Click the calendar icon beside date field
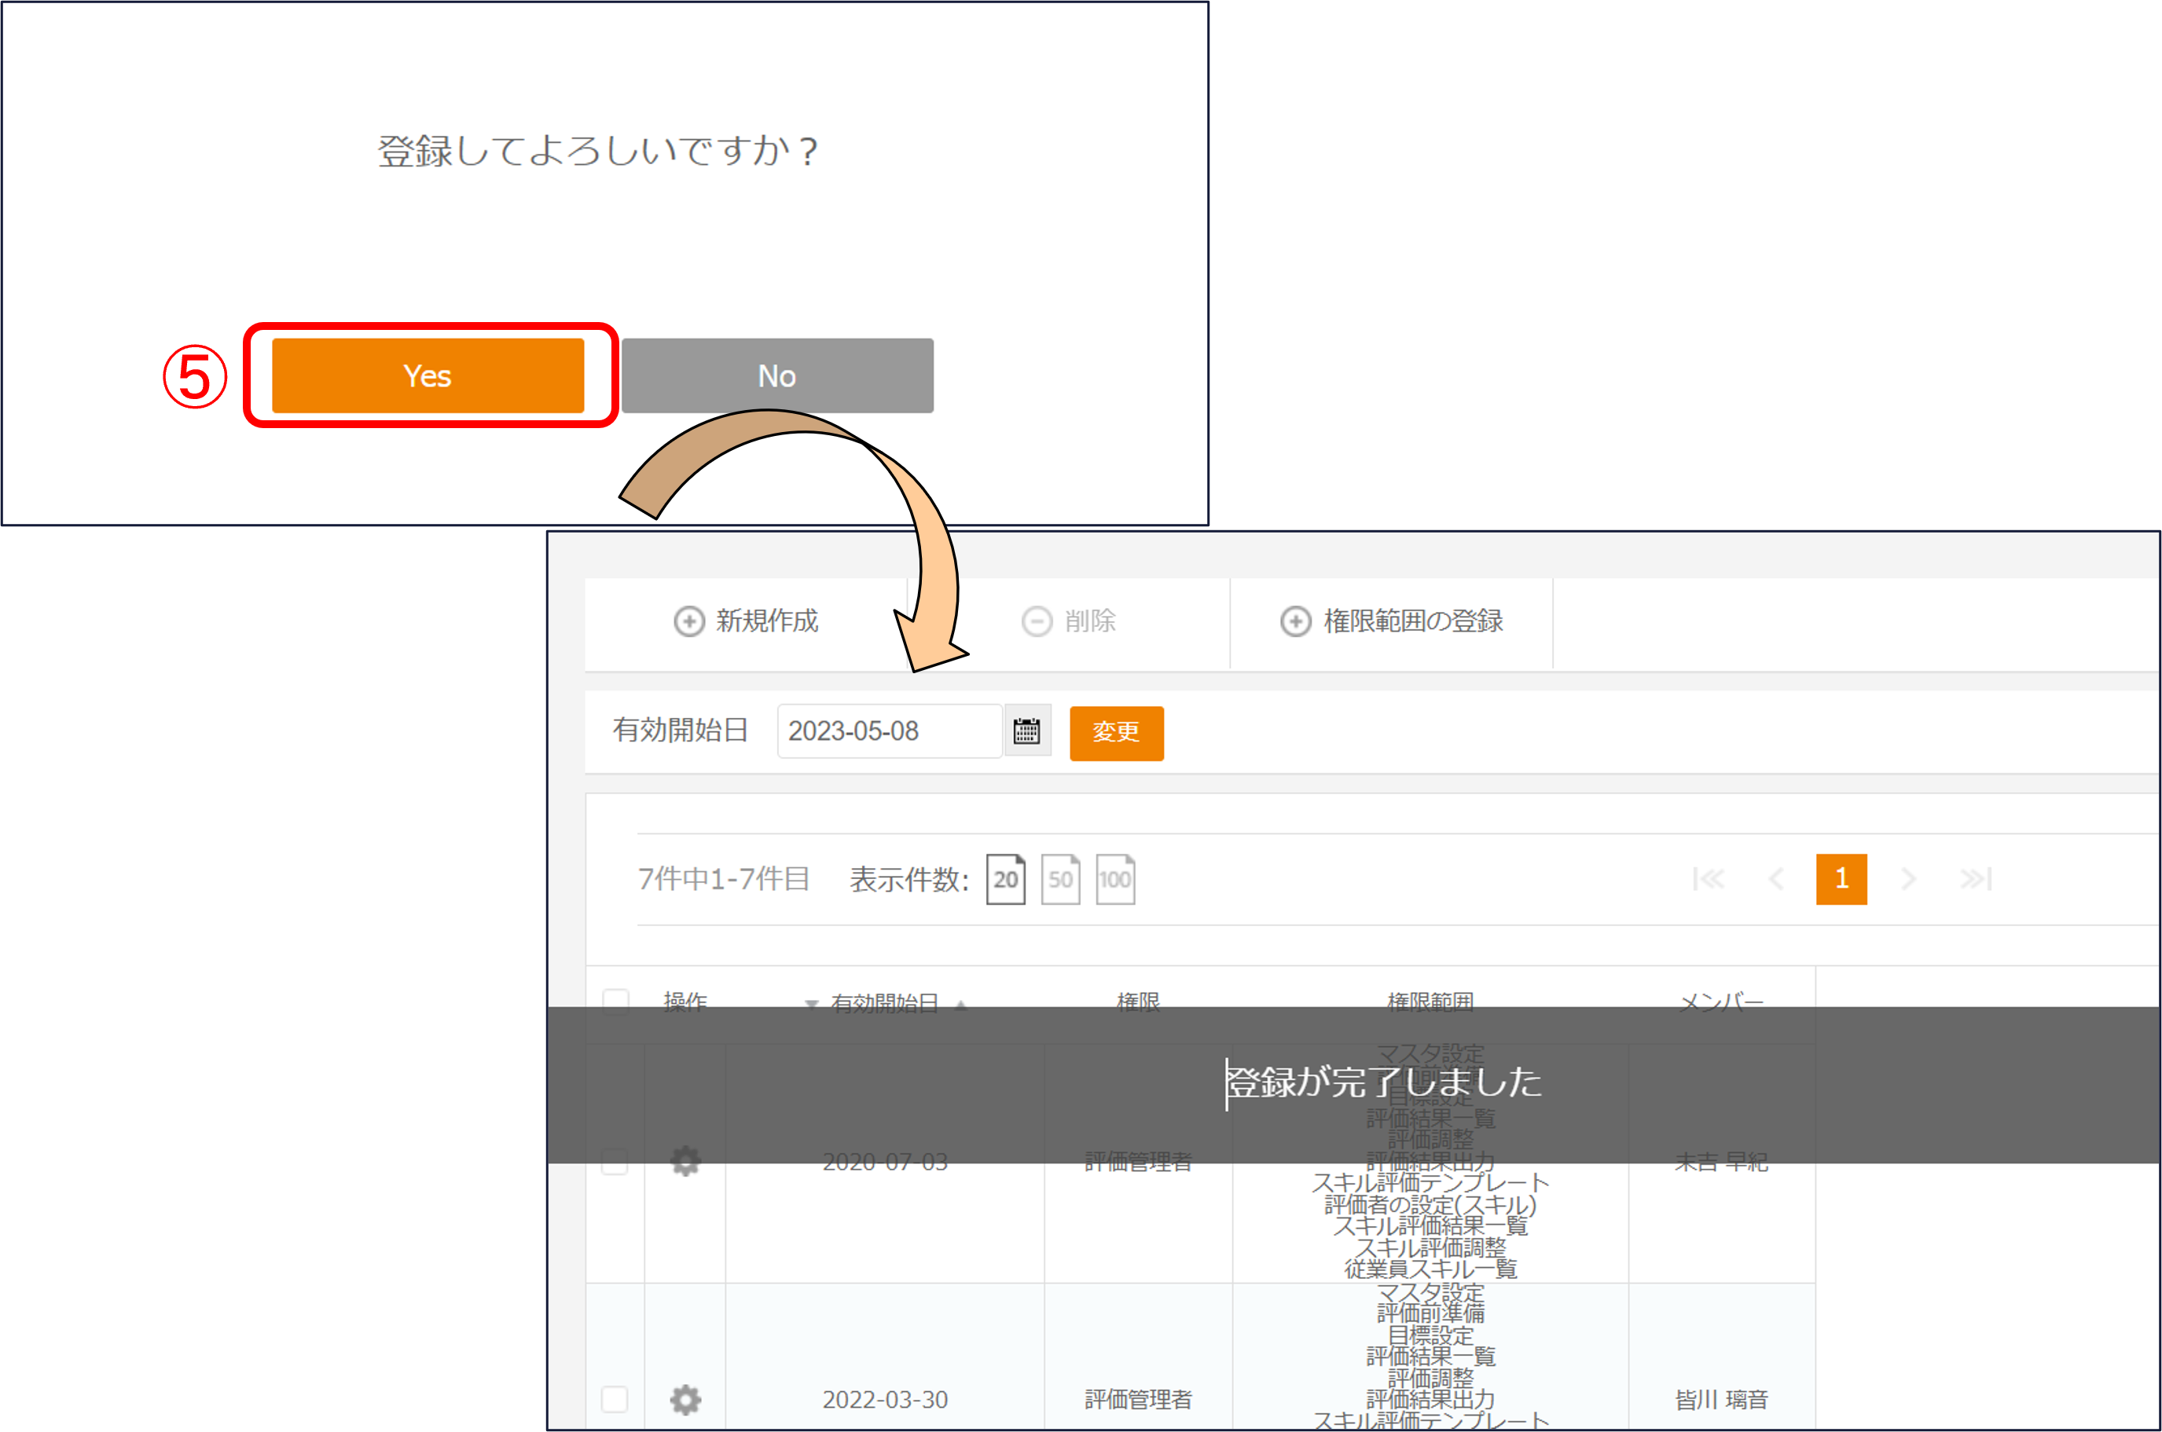The height and width of the screenshot is (1432, 2162). tap(1026, 731)
